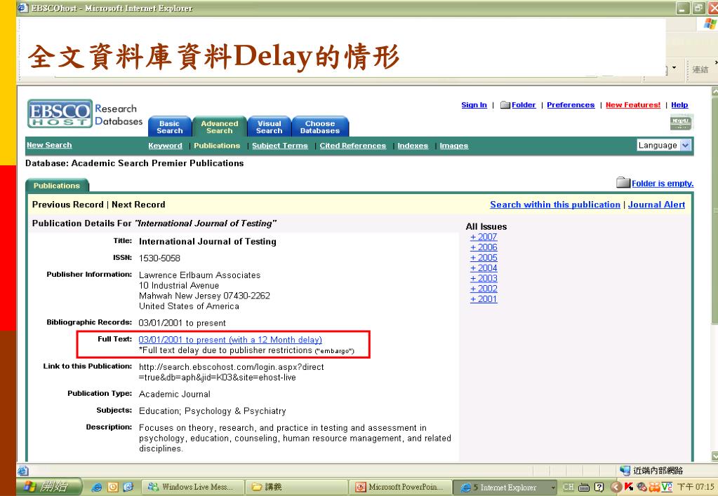This screenshot has height=496, width=718.
Task: Click the 'Academic Journal' publication type text
Action: (175, 394)
